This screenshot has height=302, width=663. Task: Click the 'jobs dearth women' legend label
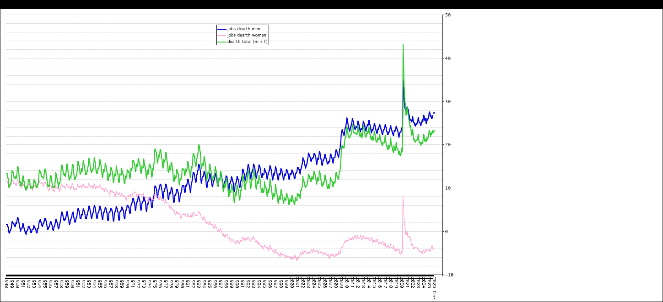247,35
